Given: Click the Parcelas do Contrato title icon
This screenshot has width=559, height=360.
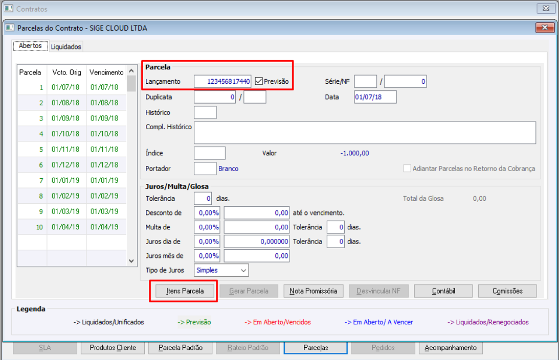Looking at the screenshot, I should coord(10,28).
